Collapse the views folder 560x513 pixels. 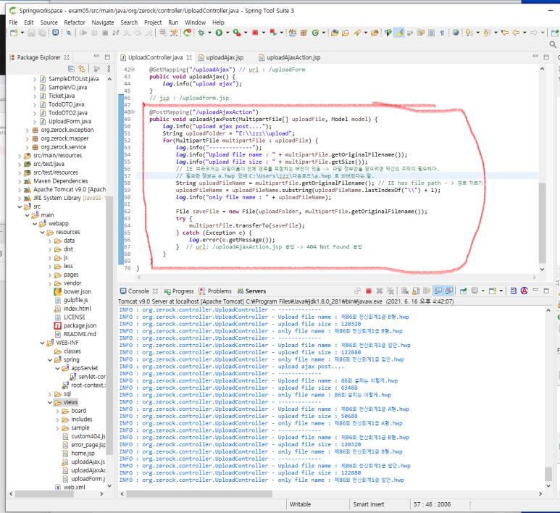[50, 402]
